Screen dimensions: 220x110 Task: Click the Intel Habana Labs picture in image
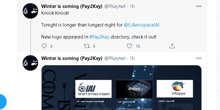click(x=132, y=89)
